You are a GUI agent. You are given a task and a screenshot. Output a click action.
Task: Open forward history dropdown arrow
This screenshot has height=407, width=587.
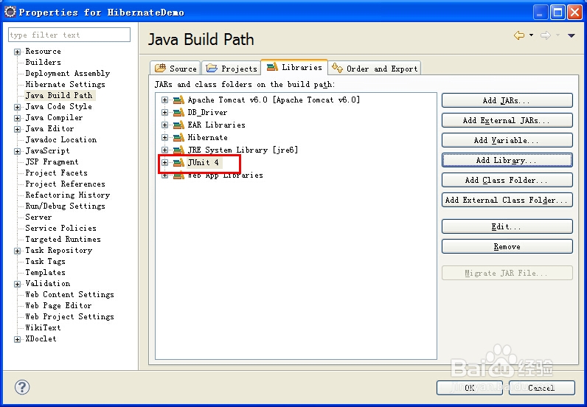click(x=558, y=35)
